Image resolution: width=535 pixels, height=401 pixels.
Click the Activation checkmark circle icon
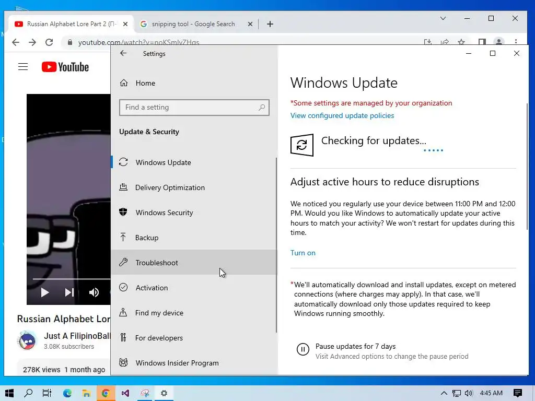tap(123, 287)
